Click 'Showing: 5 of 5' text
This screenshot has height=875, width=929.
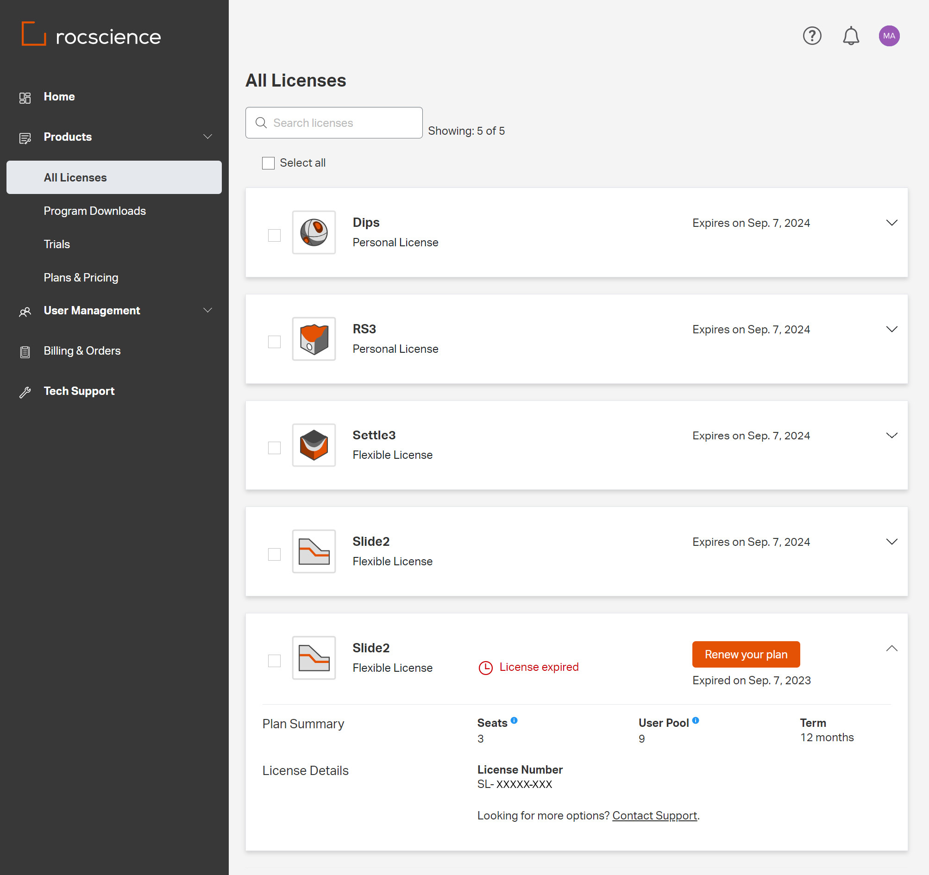tap(466, 131)
